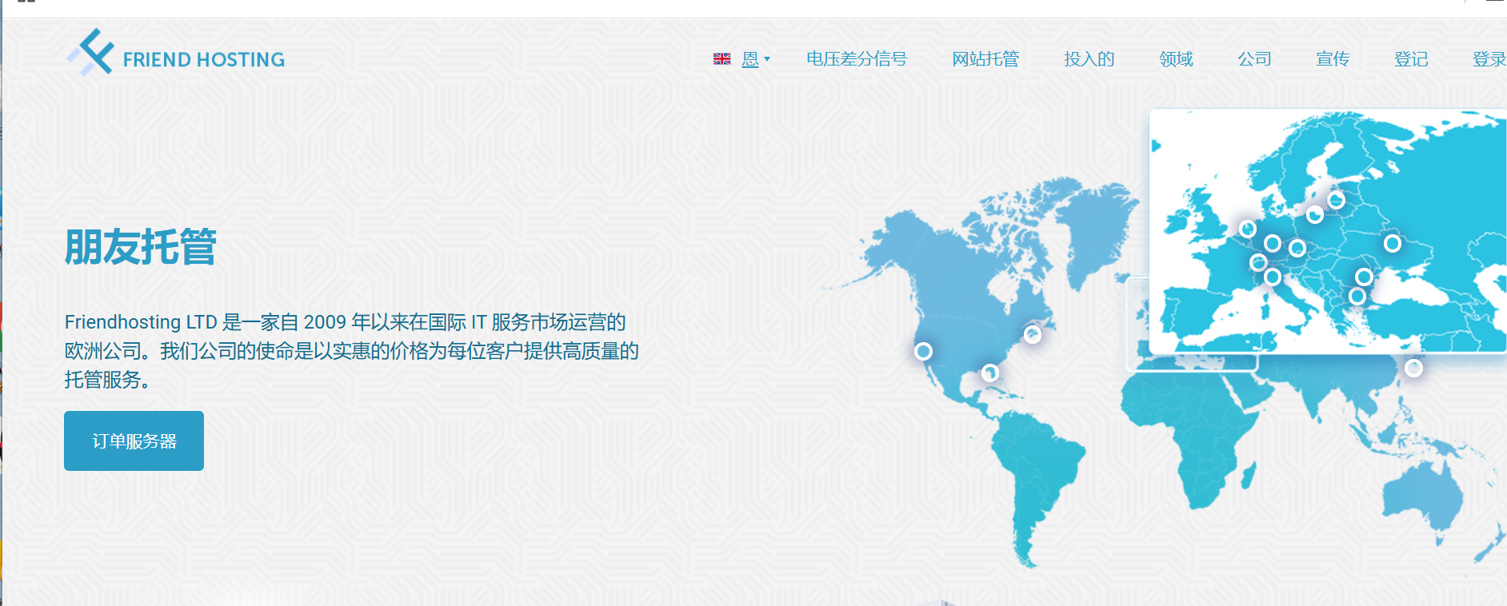Image resolution: width=1507 pixels, height=606 pixels.
Task: Click the Friend Hosting logo icon
Action: coord(90,53)
